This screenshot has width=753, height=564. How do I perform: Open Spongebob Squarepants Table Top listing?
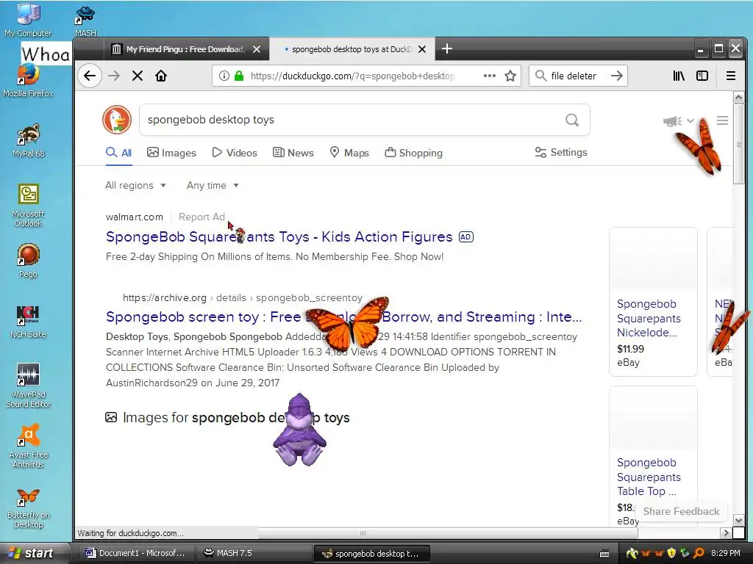pyautogui.click(x=649, y=477)
